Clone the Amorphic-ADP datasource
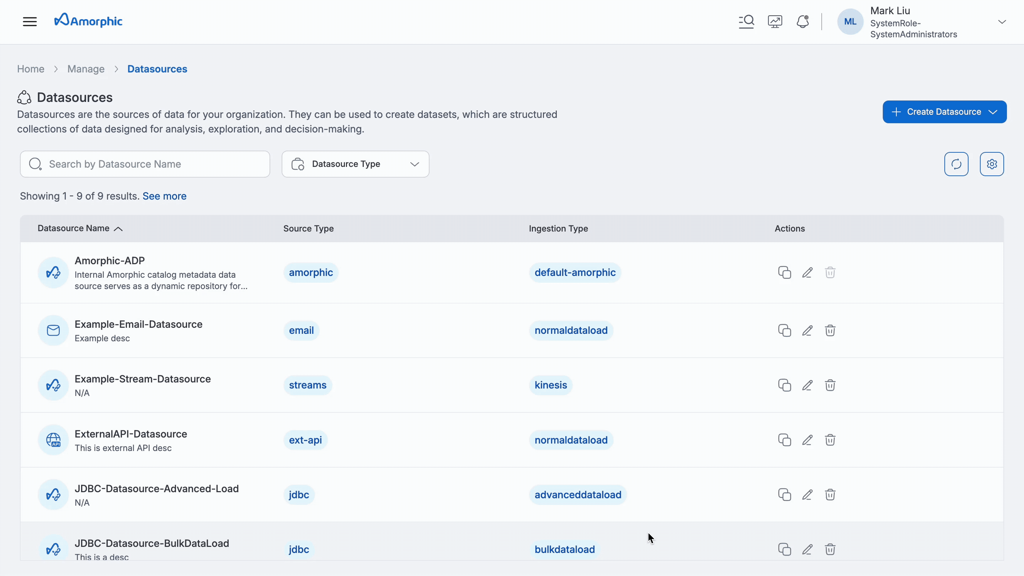This screenshot has width=1024, height=576. pos(784,272)
